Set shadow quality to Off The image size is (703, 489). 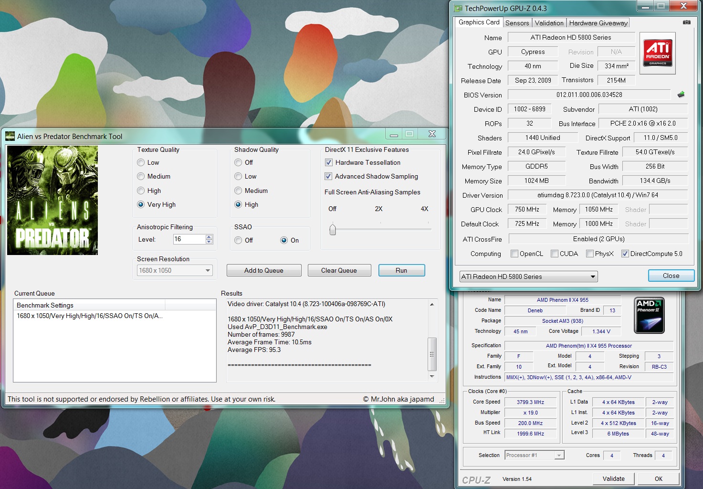pos(238,163)
